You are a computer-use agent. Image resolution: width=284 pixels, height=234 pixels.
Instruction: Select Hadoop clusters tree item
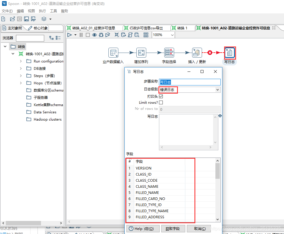click(x=48, y=119)
